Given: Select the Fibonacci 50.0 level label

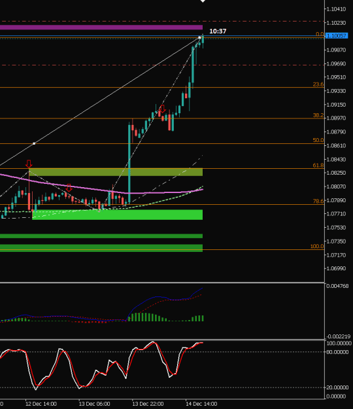Looking at the screenshot, I should (x=318, y=140).
